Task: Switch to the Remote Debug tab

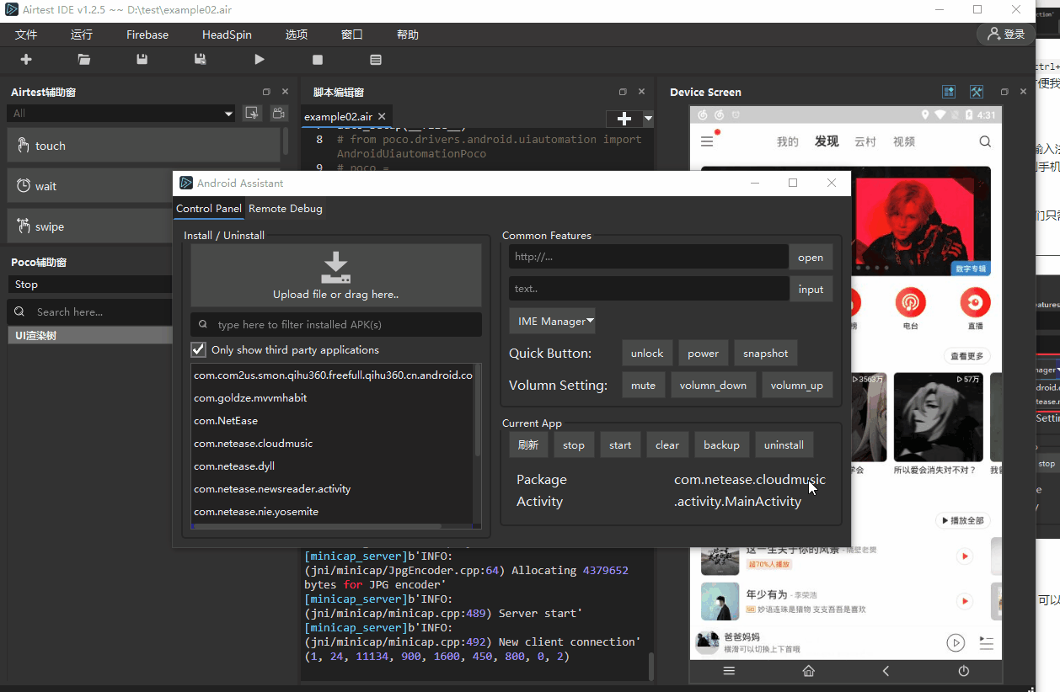Action: tap(286, 208)
